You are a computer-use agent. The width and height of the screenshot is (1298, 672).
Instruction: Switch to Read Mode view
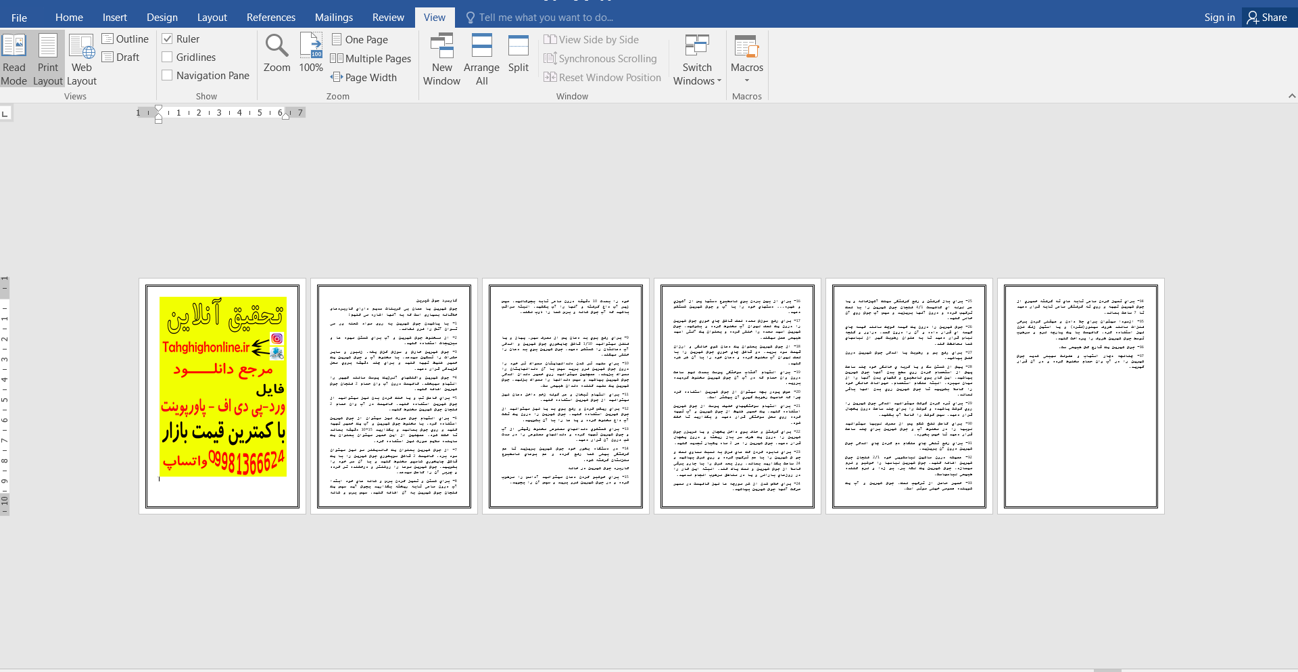14,59
